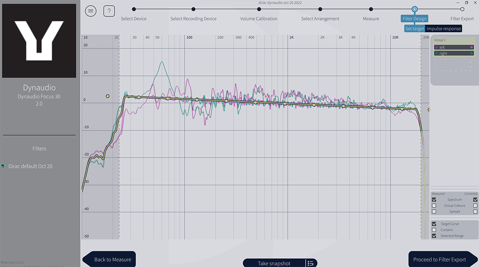
Task: Click the left channel's measured magenta dot
Action: [437, 47]
